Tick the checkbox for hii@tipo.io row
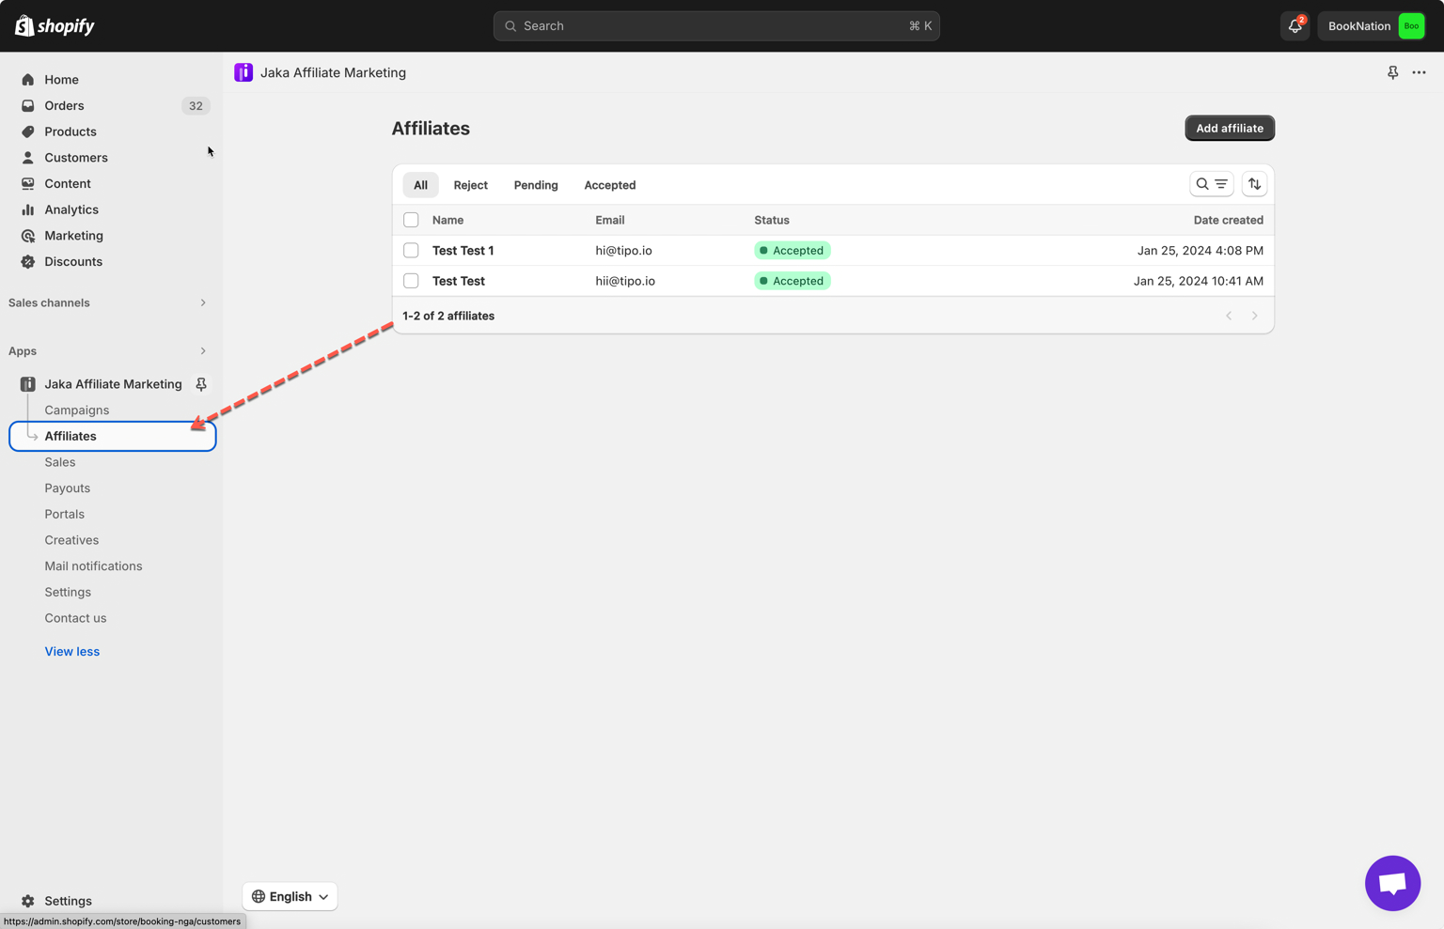This screenshot has height=929, width=1444. pos(411,281)
